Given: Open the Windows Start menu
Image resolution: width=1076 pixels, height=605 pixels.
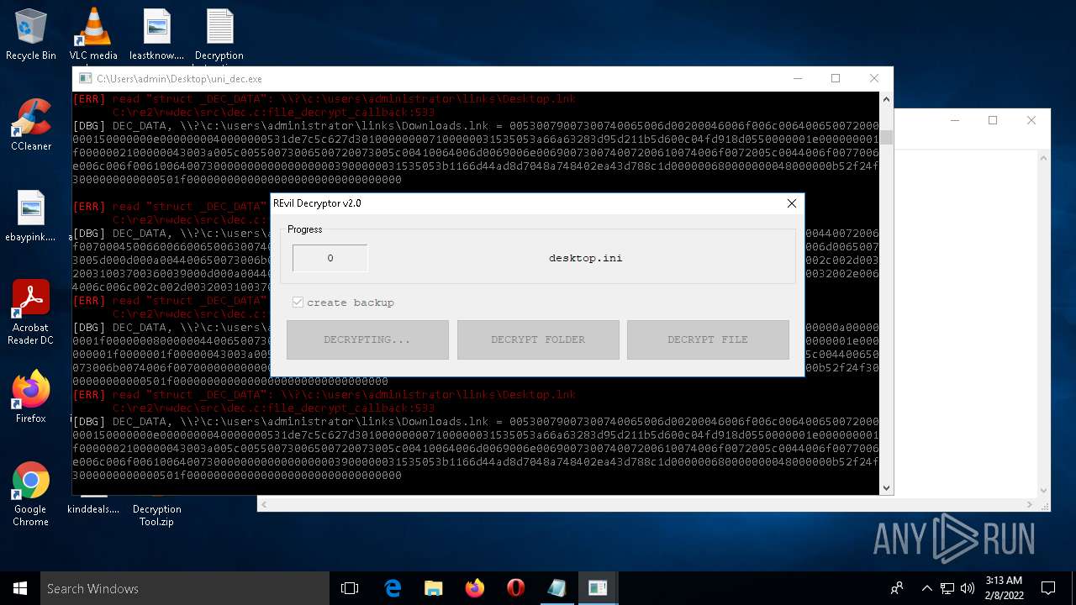Looking at the screenshot, I should click(20, 588).
